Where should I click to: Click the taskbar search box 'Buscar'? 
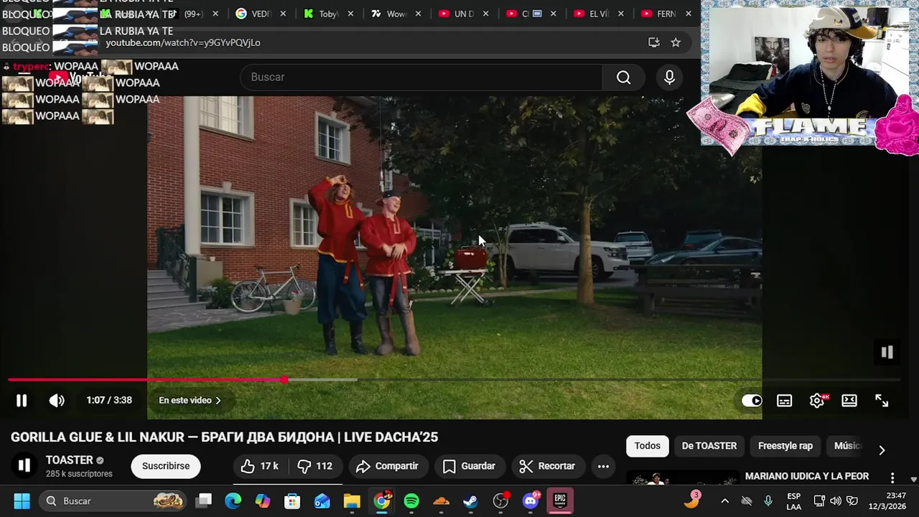(x=113, y=500)
